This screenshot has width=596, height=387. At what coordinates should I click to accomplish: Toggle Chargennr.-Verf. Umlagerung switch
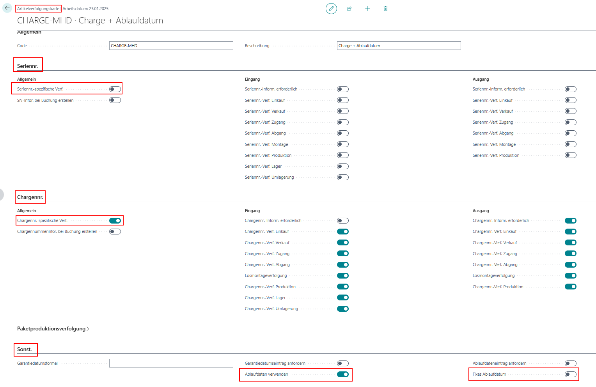[343, 309]
